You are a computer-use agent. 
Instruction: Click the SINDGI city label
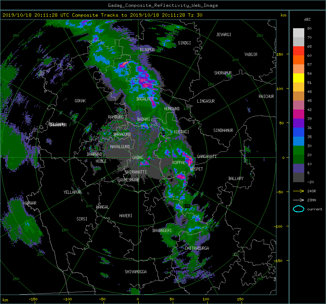click(184, 43)
